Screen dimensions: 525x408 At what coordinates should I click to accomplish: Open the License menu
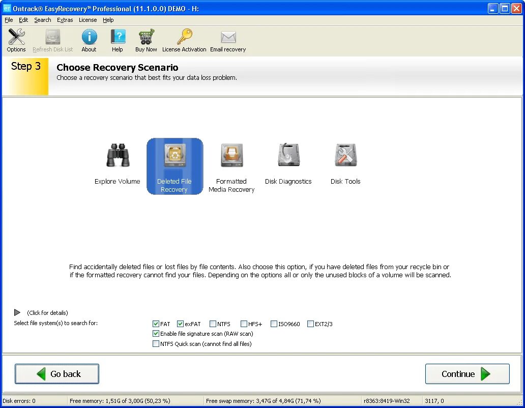(x=87, y=20)
